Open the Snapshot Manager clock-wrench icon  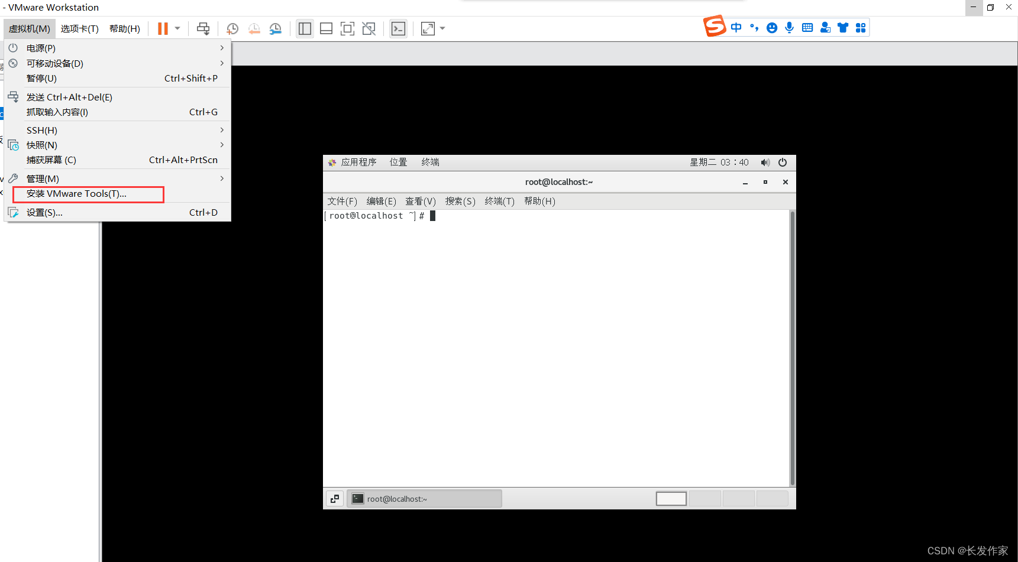pyautogui.click(x=275, y=28)
